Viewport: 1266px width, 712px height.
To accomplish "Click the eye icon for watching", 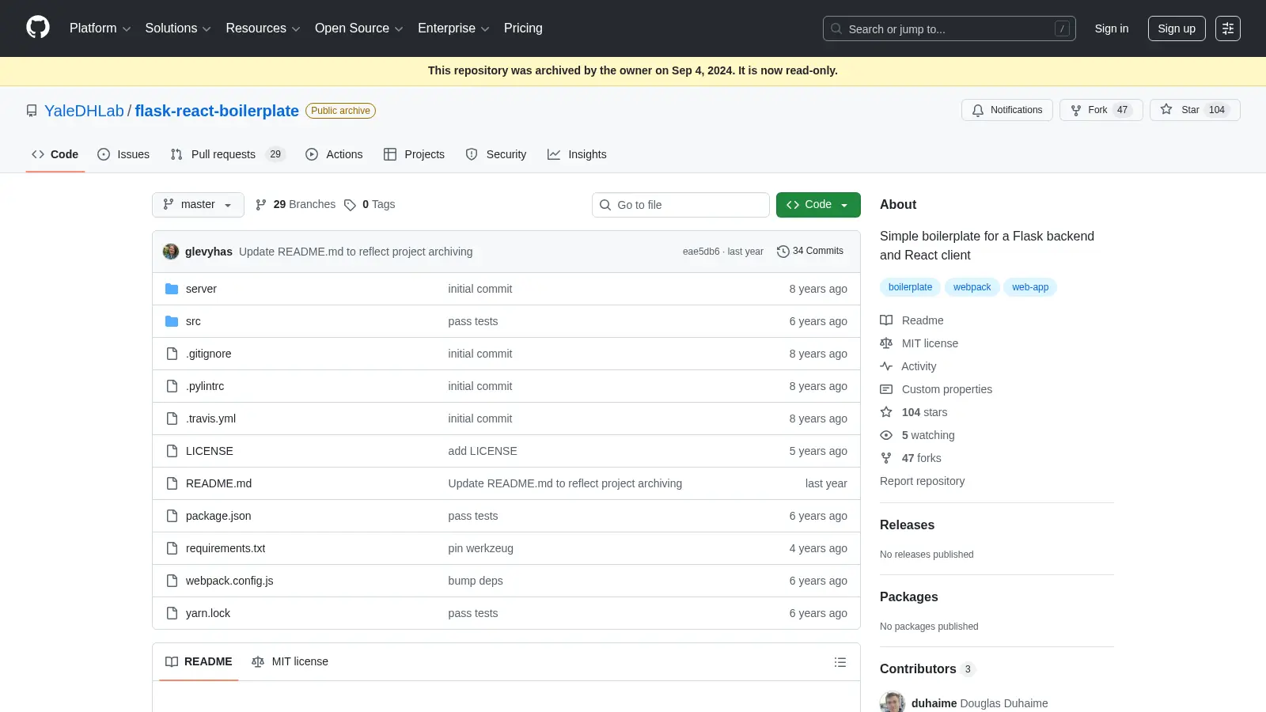I will (886, 435).
